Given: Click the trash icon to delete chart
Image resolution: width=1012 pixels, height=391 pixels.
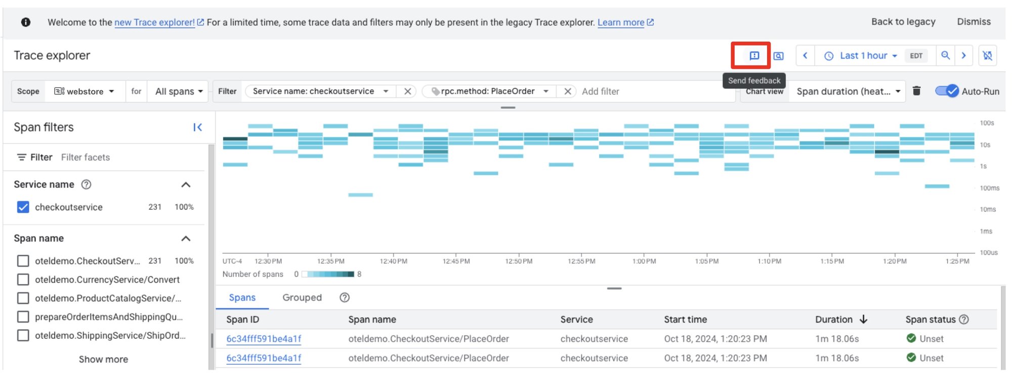Looking at the screenshot, I should tap(916, 91).
